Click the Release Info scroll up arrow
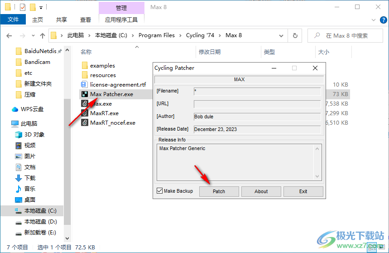 click(317, 149)
